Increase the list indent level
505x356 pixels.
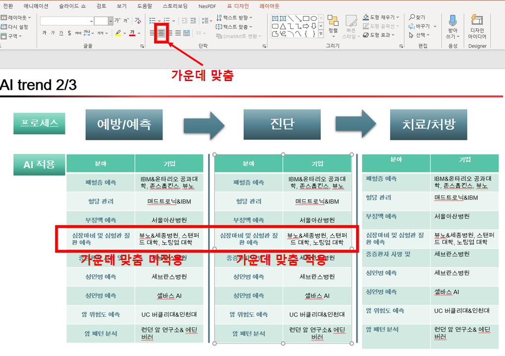(193, 21)
